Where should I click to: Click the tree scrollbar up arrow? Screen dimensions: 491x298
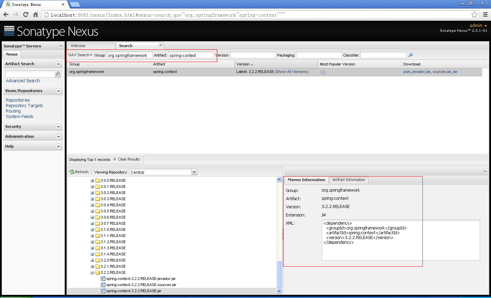point(279,179)
